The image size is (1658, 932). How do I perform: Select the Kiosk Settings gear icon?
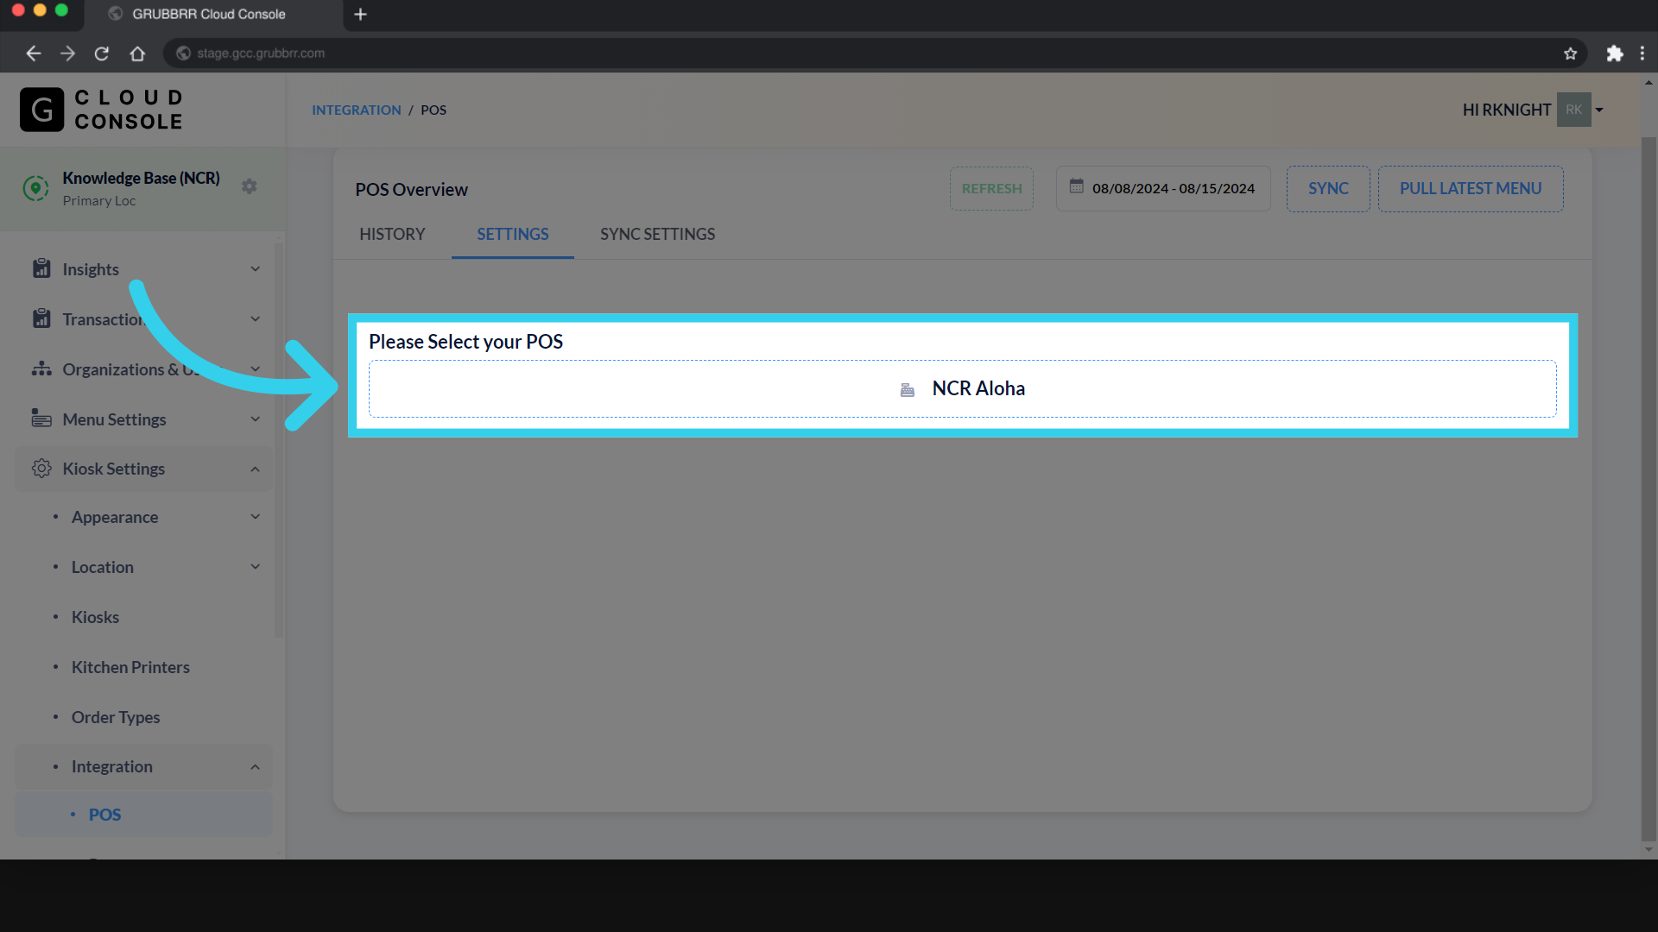41,469
